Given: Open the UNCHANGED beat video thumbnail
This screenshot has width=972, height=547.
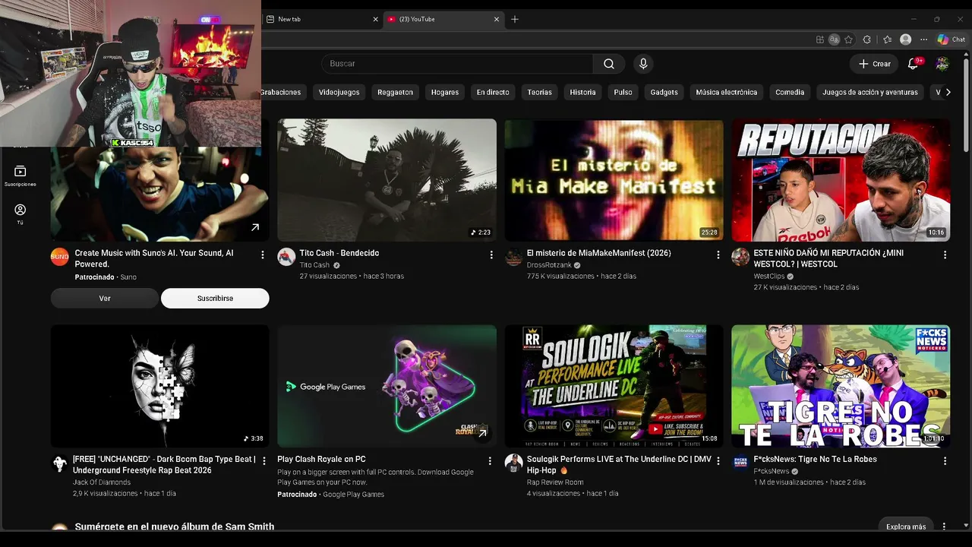Looking at the screenshot, I should pos(160,386).
